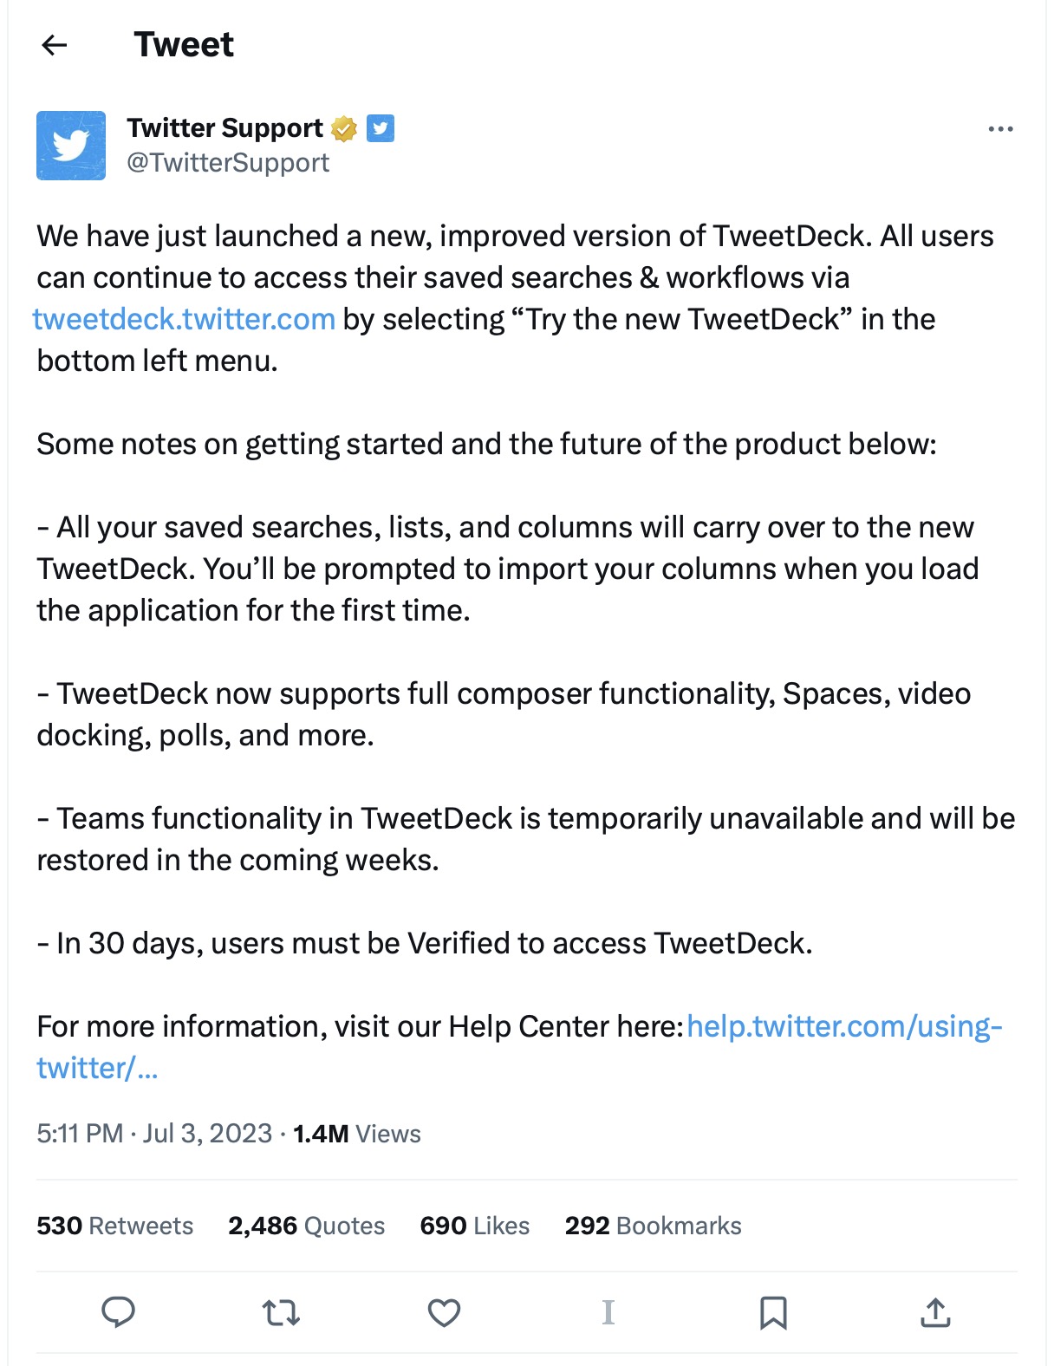The height and width of the screenshot is (1366, 1054).
Task: Open the Twitter Support profile picture
Action: click(x=71, y=146)
